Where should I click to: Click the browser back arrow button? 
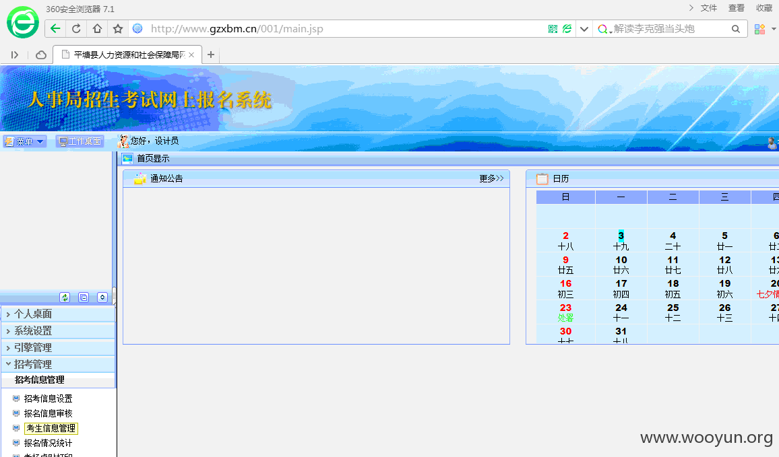point(56,29)
